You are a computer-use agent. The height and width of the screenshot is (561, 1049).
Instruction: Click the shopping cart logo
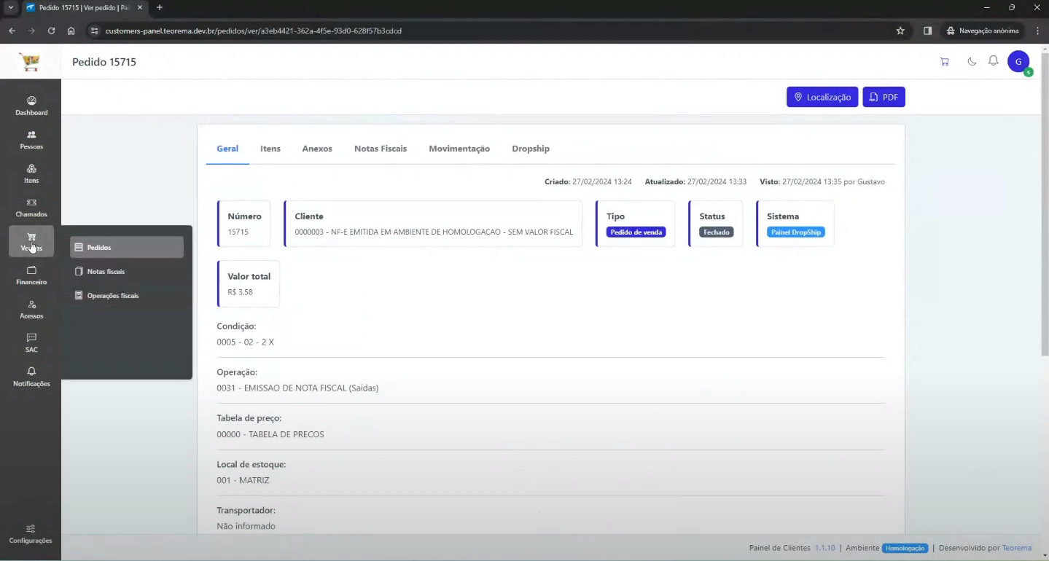(30, 62)
